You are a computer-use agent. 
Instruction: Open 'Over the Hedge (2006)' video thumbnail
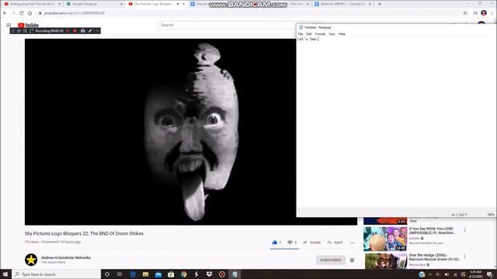[x=385, y=261]
